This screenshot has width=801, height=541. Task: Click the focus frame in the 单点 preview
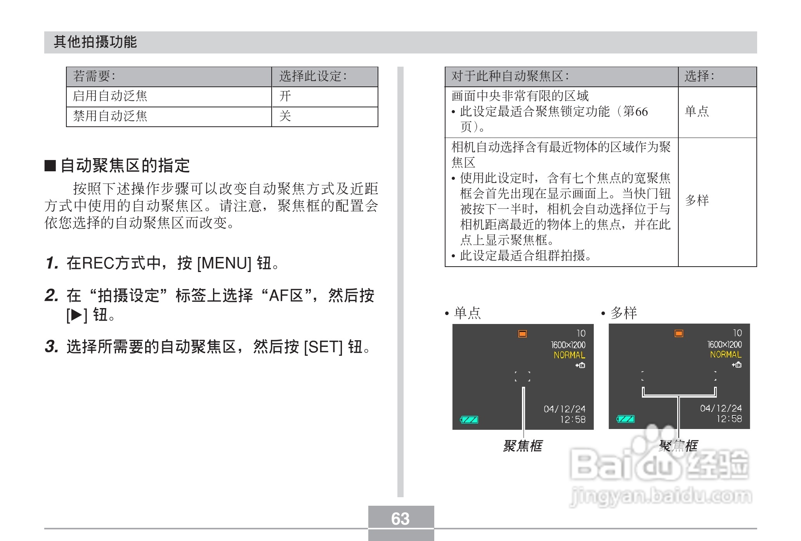pos(523,377)
